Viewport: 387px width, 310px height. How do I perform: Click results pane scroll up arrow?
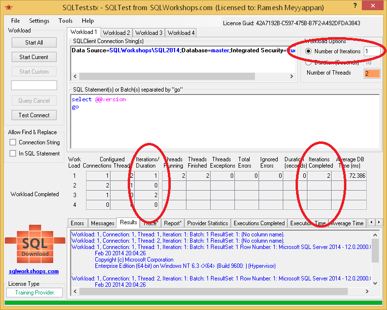(375, 235)
